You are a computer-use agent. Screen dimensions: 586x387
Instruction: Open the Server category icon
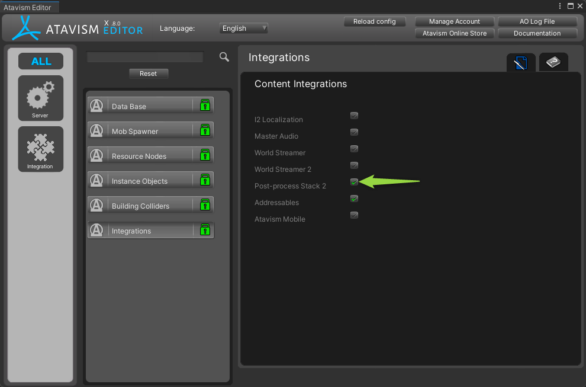tap(40, 98)
